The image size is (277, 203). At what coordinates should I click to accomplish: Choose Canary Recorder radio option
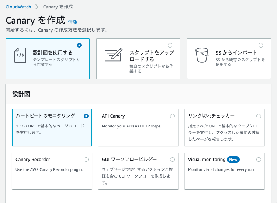tap(86, 160)
